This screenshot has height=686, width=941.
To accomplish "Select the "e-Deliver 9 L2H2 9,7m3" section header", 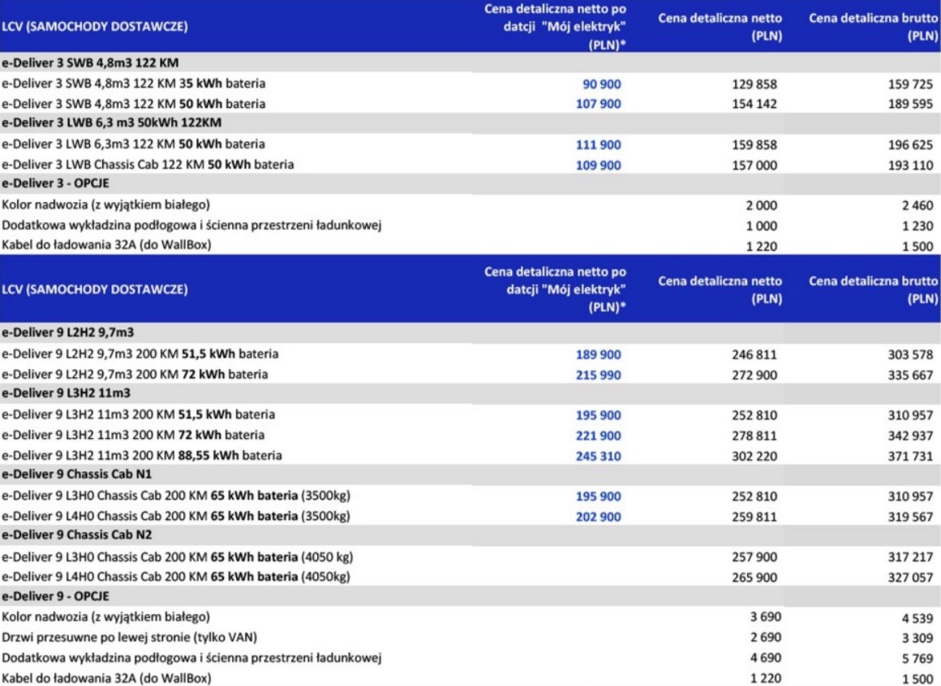I will 69,332.
